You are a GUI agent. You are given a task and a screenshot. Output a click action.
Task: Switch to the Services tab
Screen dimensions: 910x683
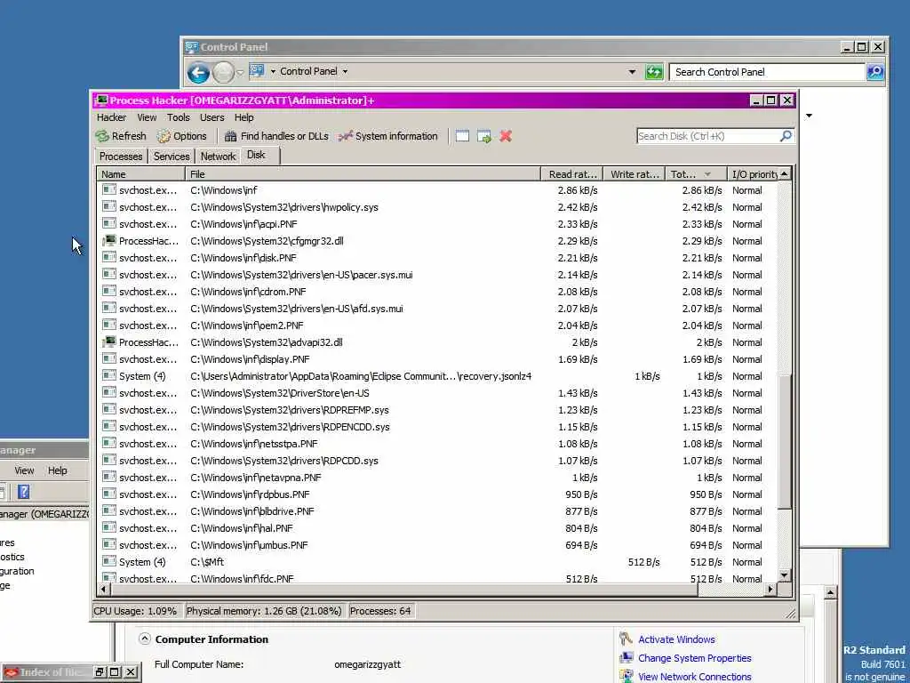(x=172, y=157)
